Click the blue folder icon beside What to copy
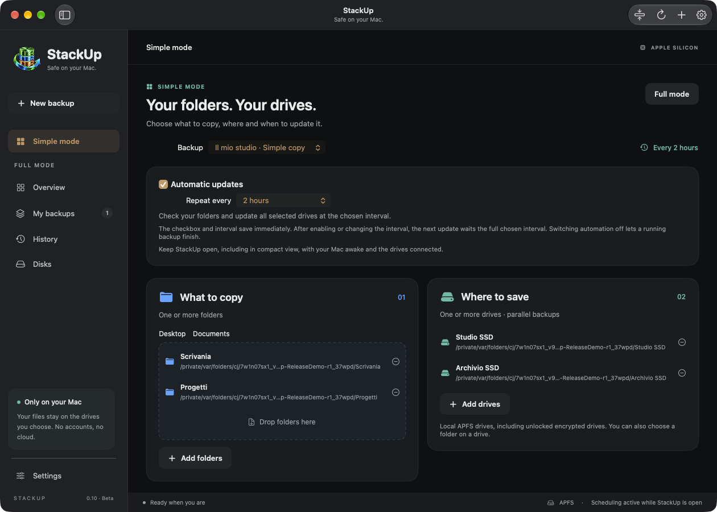 [x=166, y=297]
